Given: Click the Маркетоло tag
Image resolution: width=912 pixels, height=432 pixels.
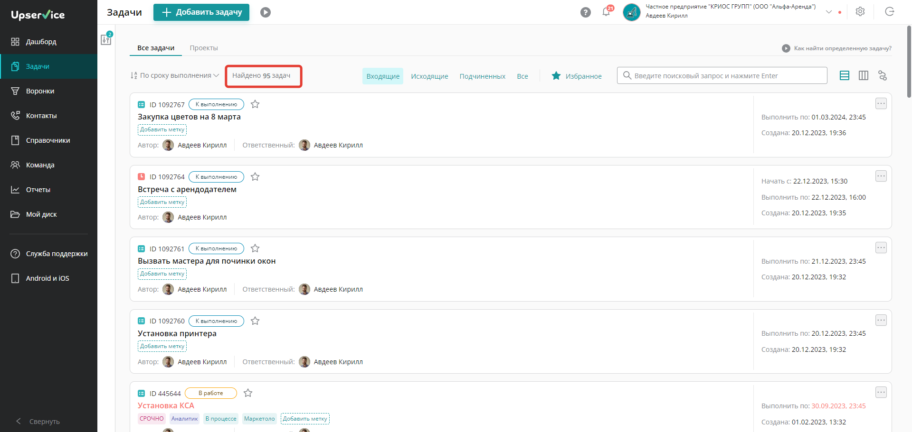Looking at the screenshot, I should (x=259, y=419).
